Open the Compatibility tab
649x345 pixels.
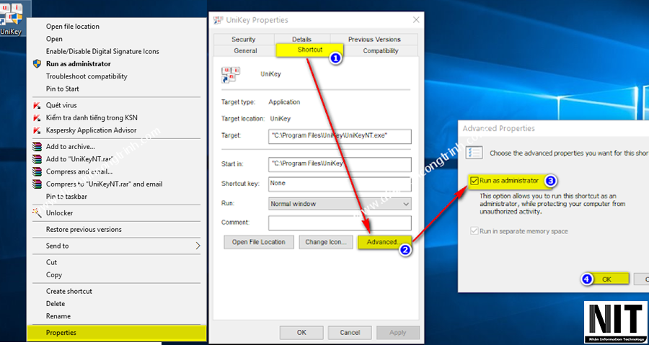[380, 51]
